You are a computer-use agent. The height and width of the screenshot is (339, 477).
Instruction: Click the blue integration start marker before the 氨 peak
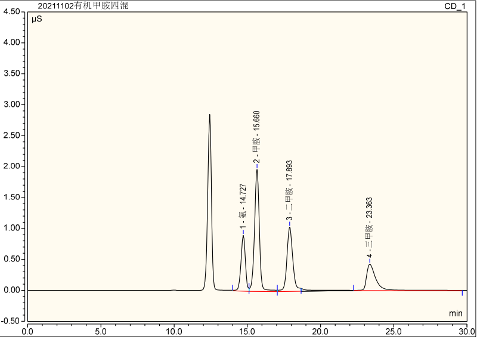233,288
